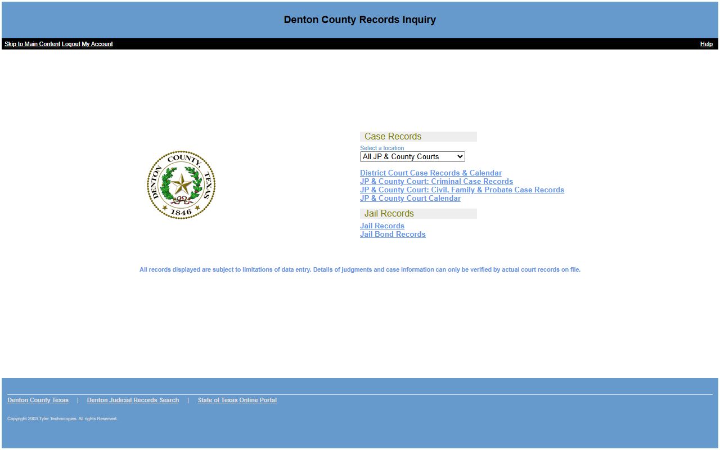The height and width of the screenshot is (450, 720).
Task: Click the Denton County Records Inquiry title
Action: tap(360, 20)
